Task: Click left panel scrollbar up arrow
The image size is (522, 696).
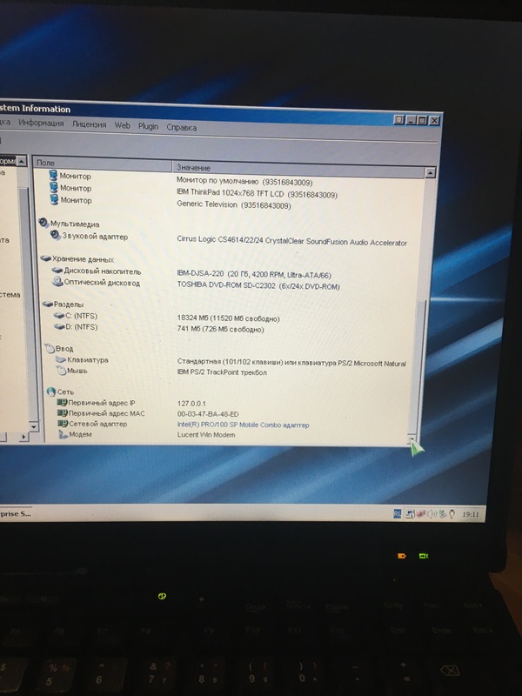Action: pyautogui.click(x=21, y=161)
